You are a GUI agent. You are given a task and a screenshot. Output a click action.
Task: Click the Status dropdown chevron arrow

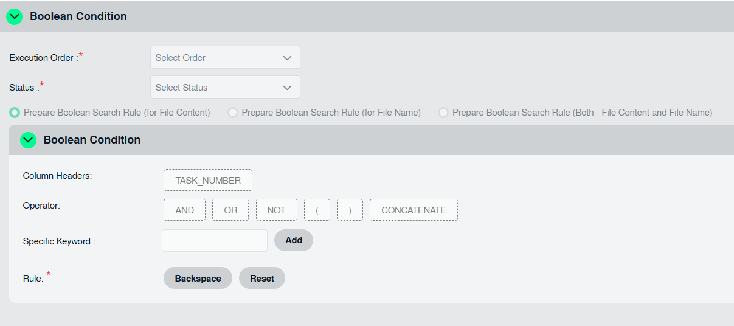tap(287, 88)
